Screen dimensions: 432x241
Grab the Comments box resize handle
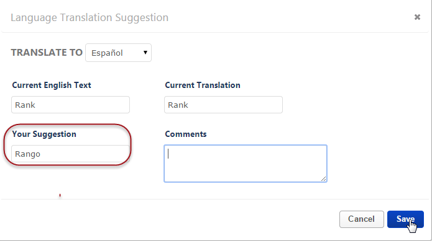pos(323,178)
